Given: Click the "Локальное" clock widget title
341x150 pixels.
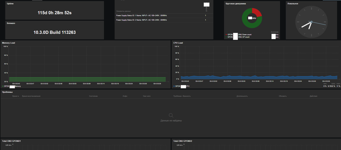Looking at the screenshot, I should point(293,4).
